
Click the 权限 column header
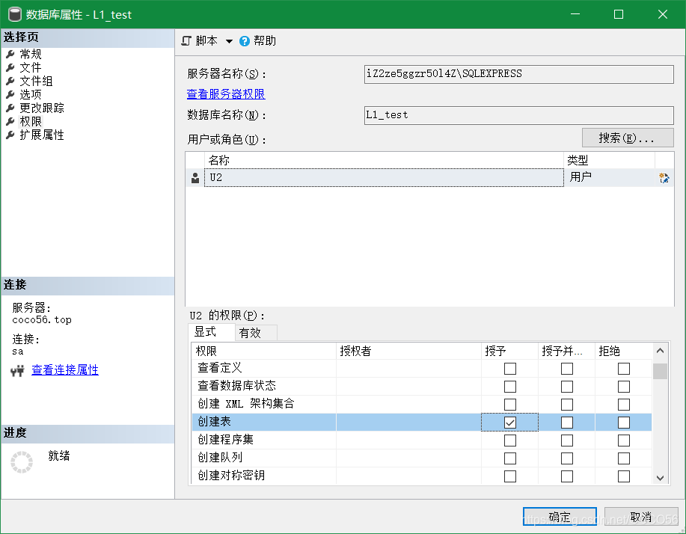pyautogui.click(x=264, y=352)
